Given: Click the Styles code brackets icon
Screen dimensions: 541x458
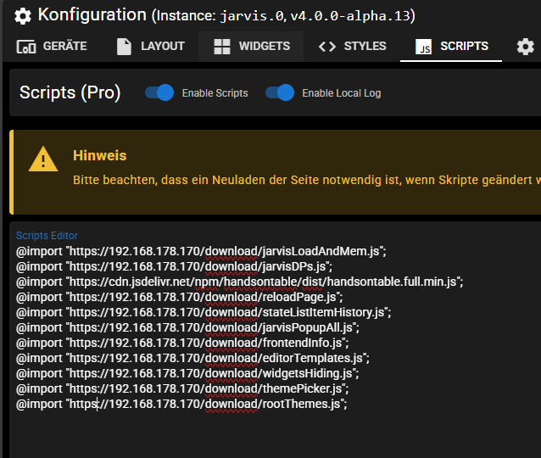Looking at the screenshot, I should point(327,47).
